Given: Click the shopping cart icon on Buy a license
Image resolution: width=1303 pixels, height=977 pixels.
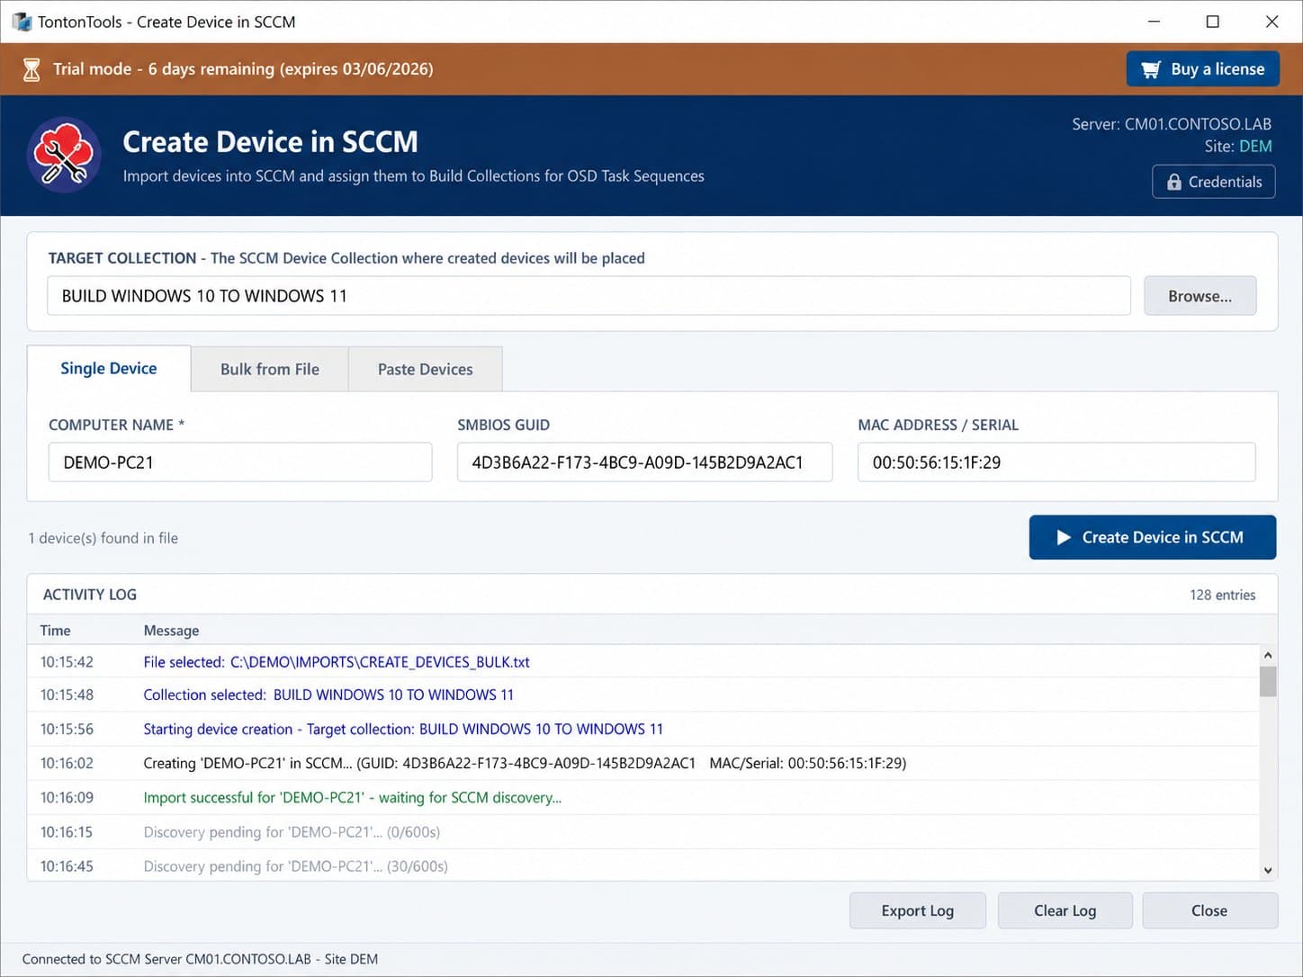Looking at the screenshot, I should [x=1151, y=69].
